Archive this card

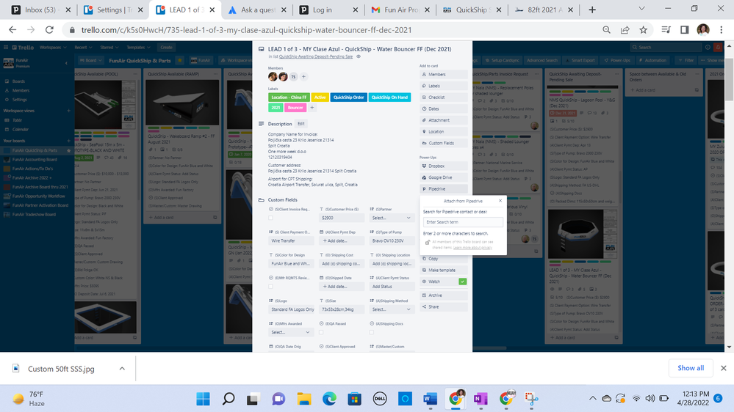[x=443, y=295]
